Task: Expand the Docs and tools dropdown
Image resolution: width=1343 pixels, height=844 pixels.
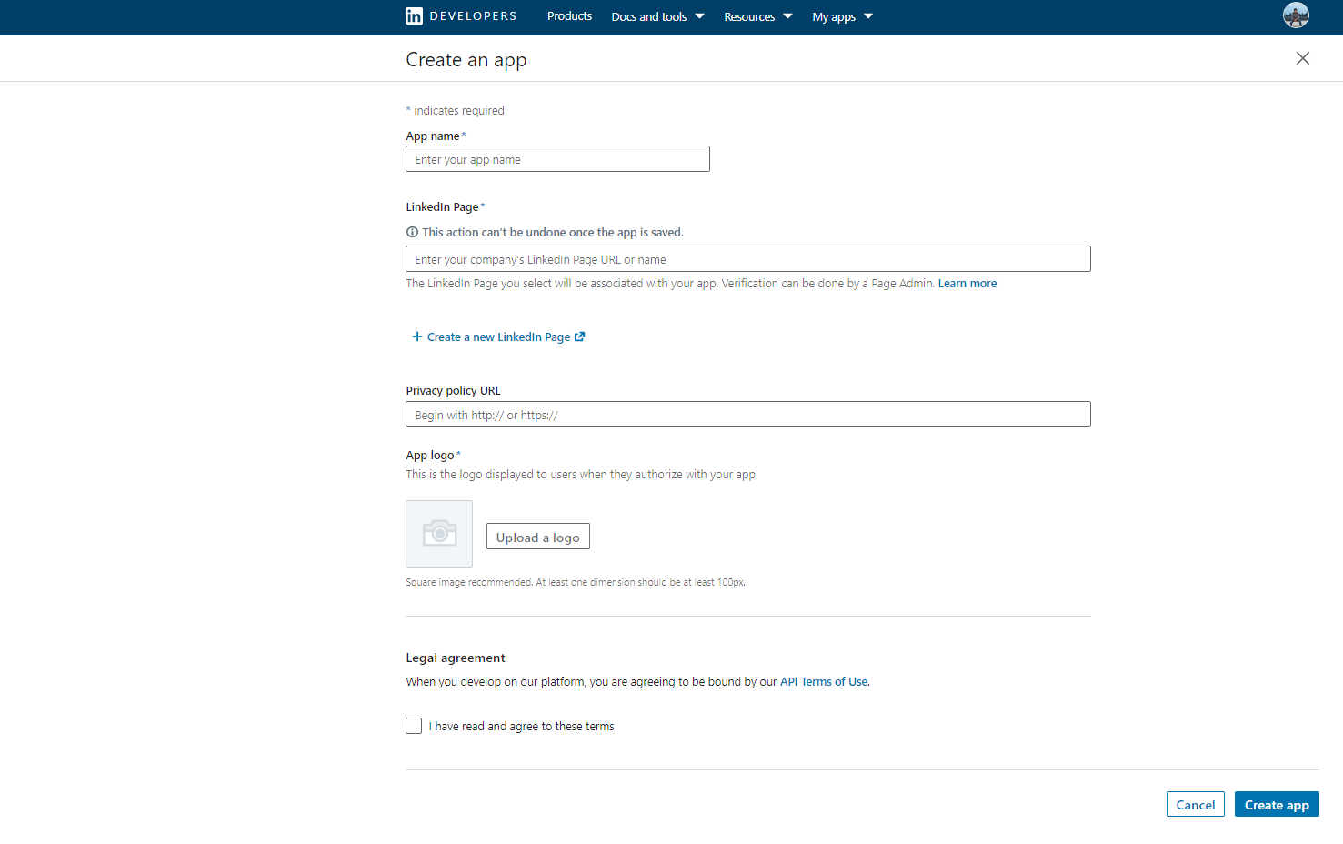Action: [658, 16]
